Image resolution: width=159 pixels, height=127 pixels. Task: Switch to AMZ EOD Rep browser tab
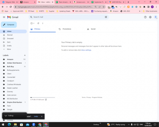click(117, 2)
